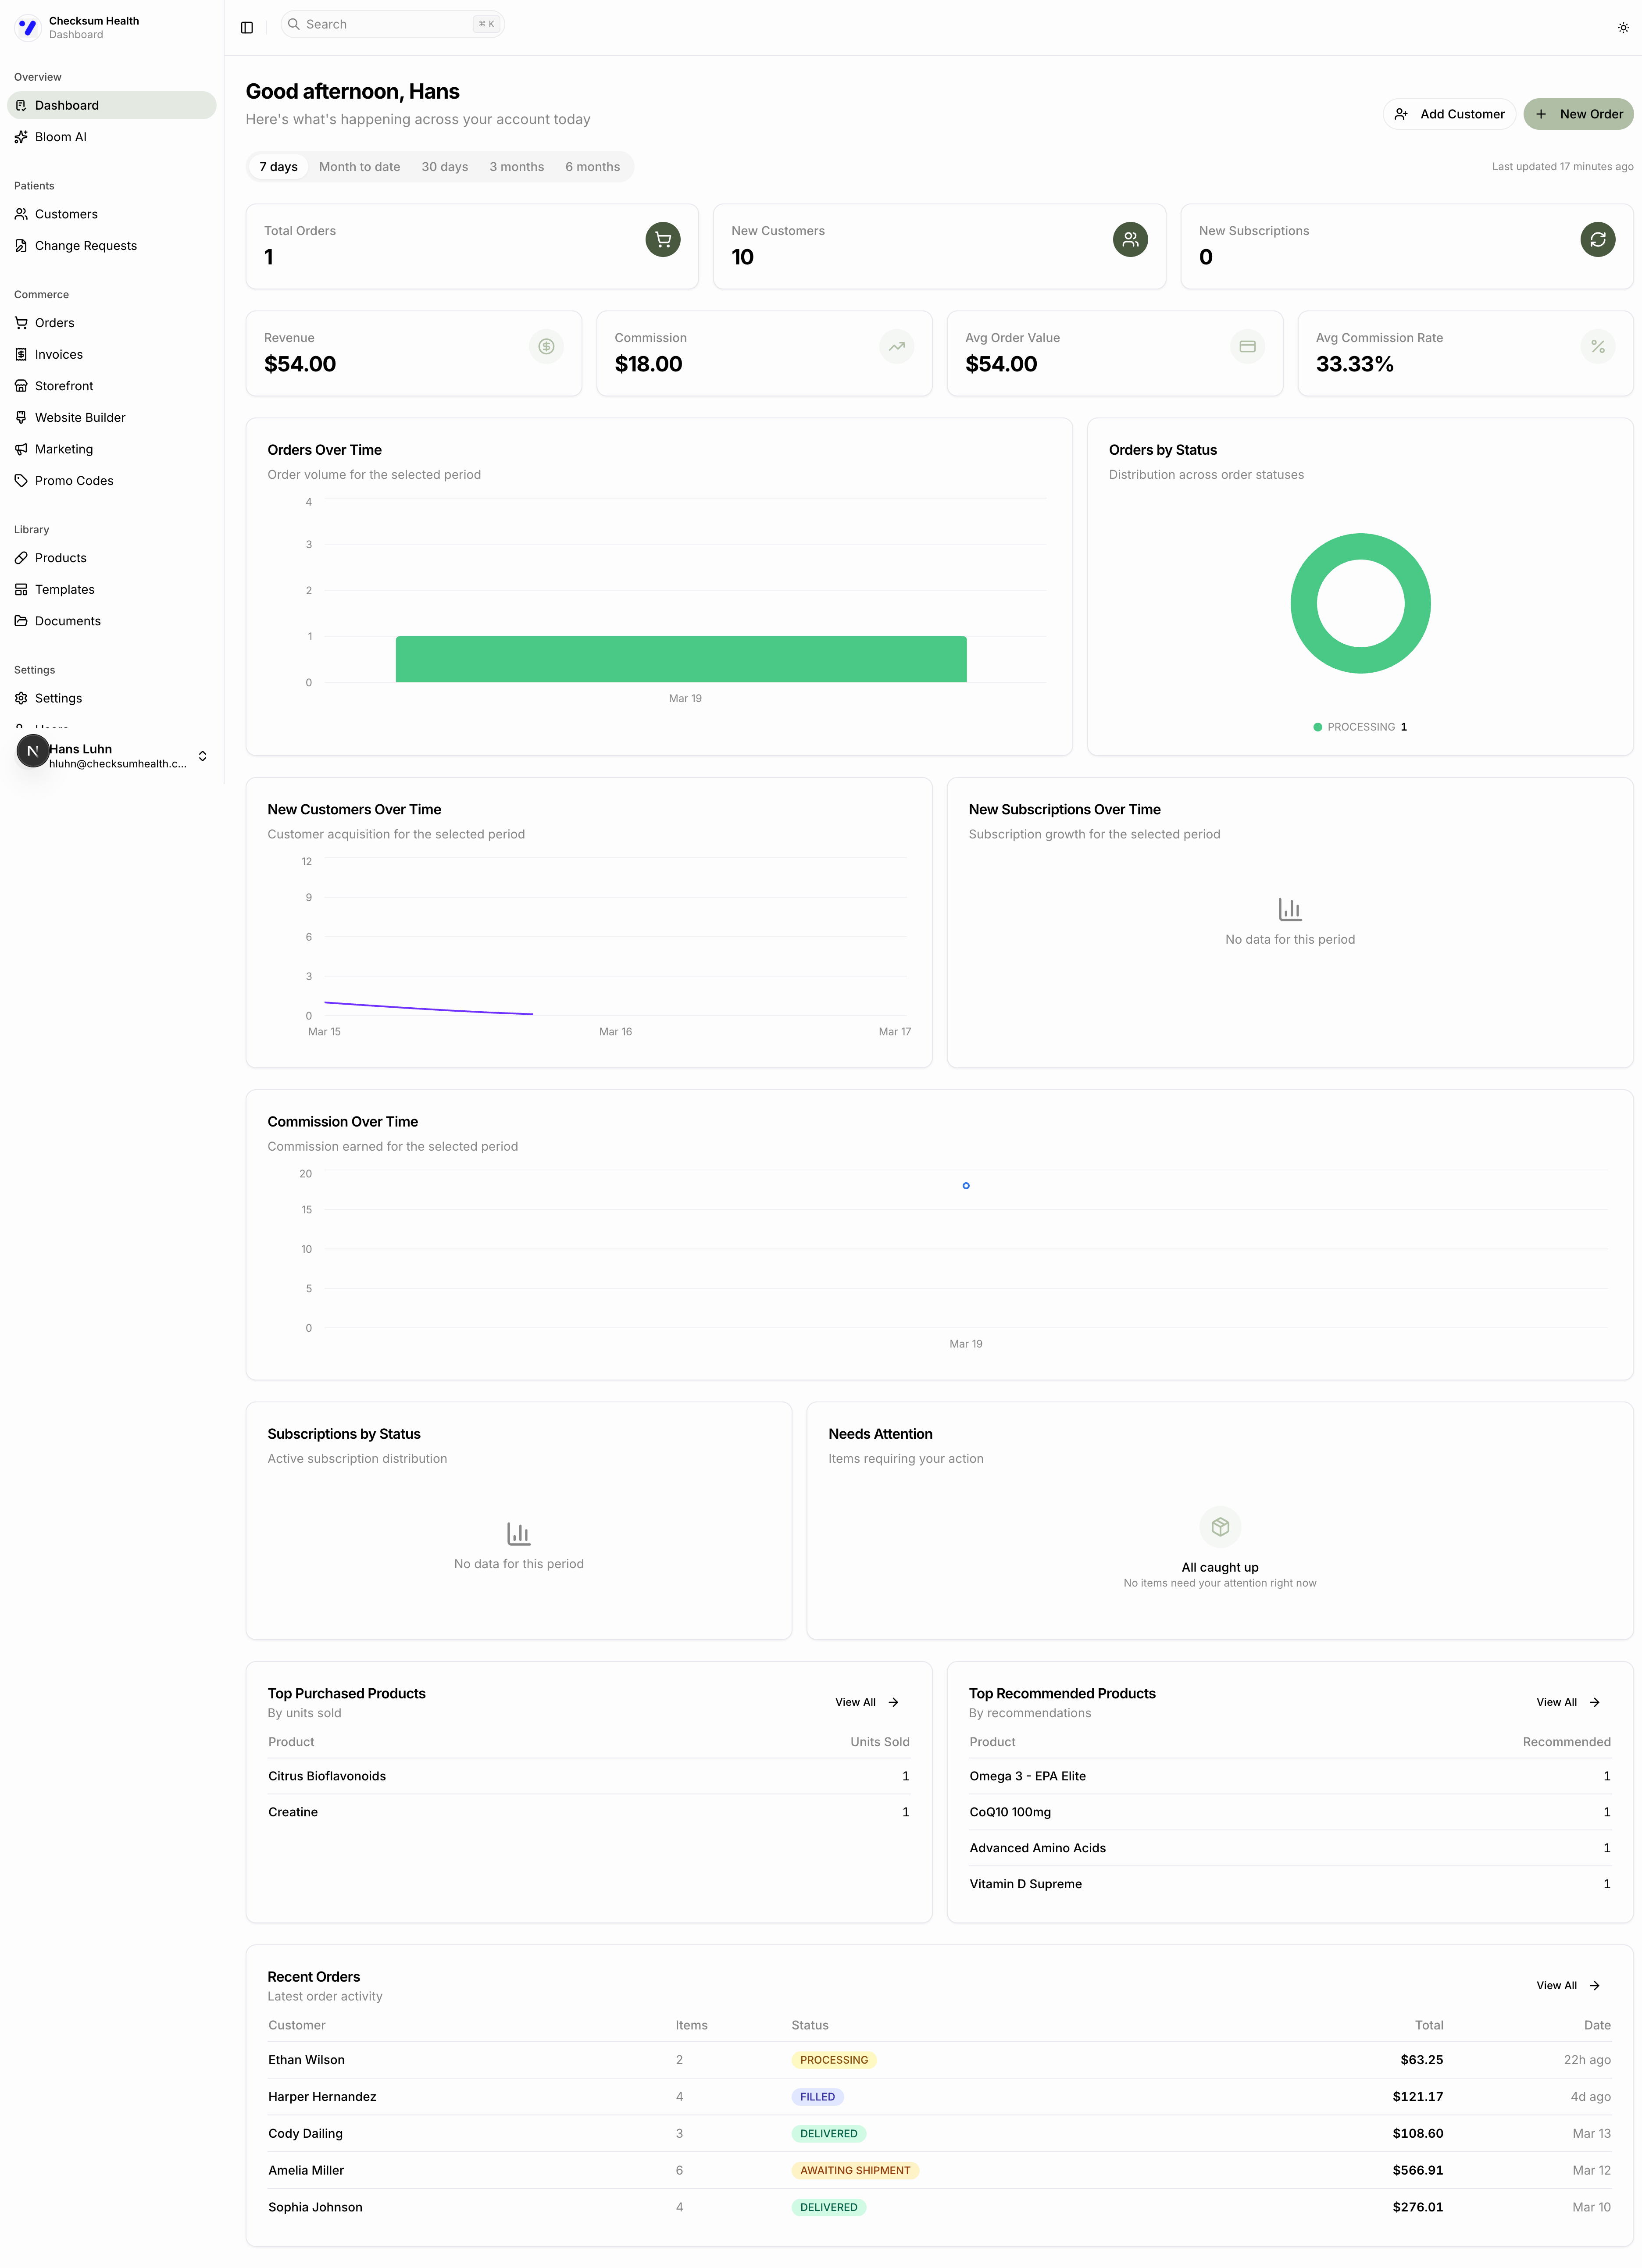Click the Avg Commission Rate percent icon
This screenshot has width=1642, height=2268.
point(1598,346)
